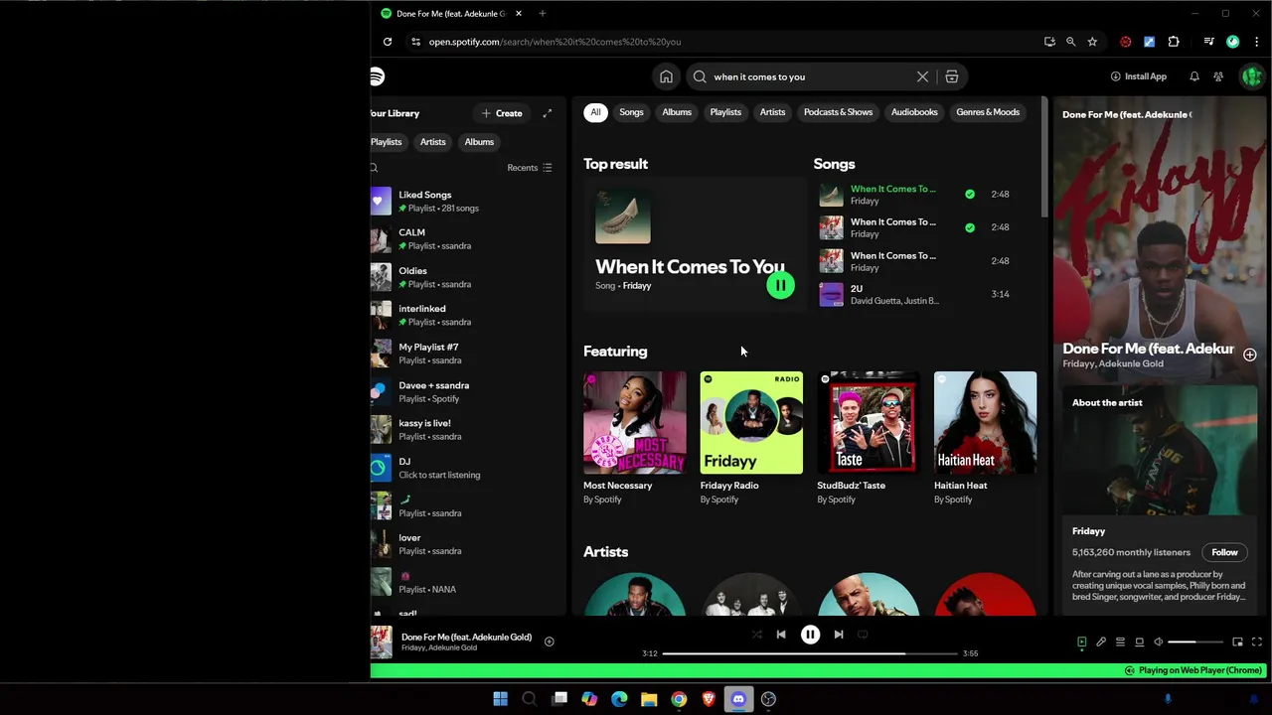The width and height of the screenshot is (1272, 715).
Task: Click Playing on Web Player (Chrome) bar
Action: 1192,670
